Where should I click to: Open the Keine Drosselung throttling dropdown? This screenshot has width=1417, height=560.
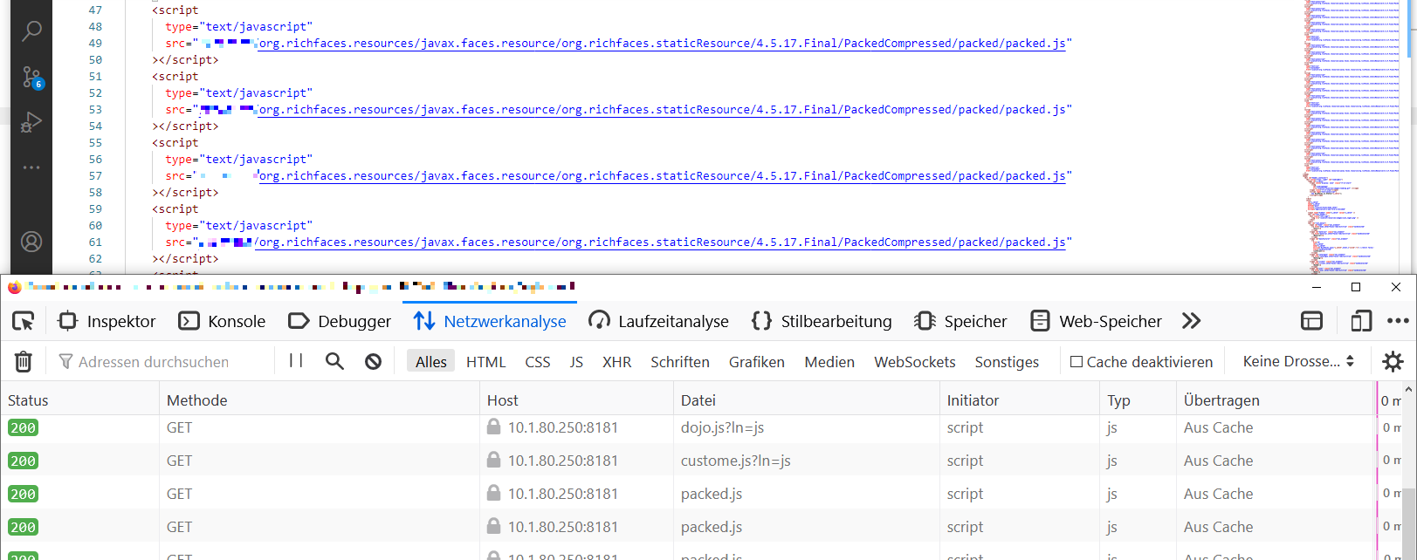(x=1298, y=361)
